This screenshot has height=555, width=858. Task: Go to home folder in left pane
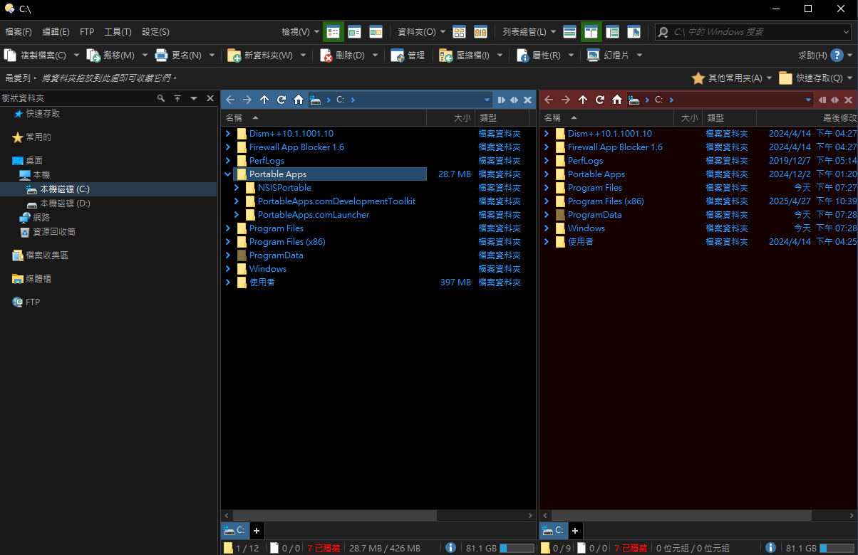point(299,100)
